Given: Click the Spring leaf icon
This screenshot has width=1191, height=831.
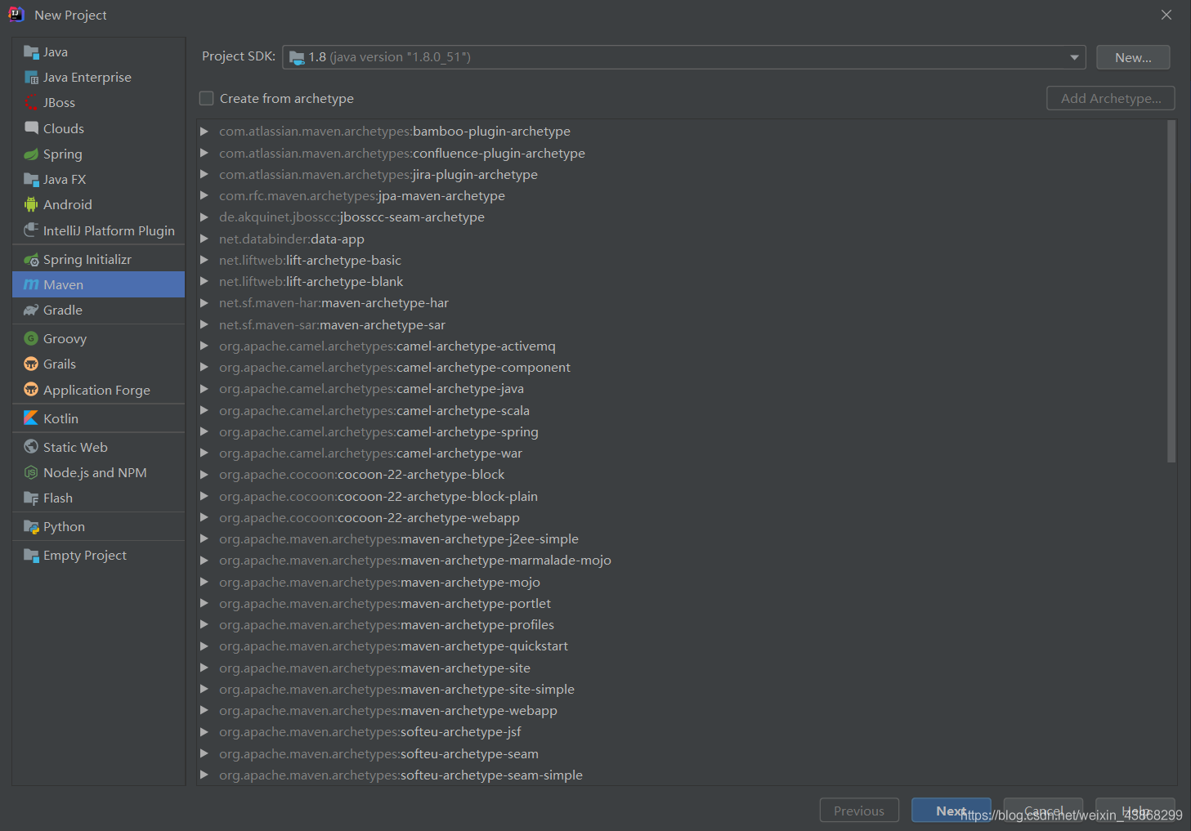Looking at the screenshot, I should point(31,154).
